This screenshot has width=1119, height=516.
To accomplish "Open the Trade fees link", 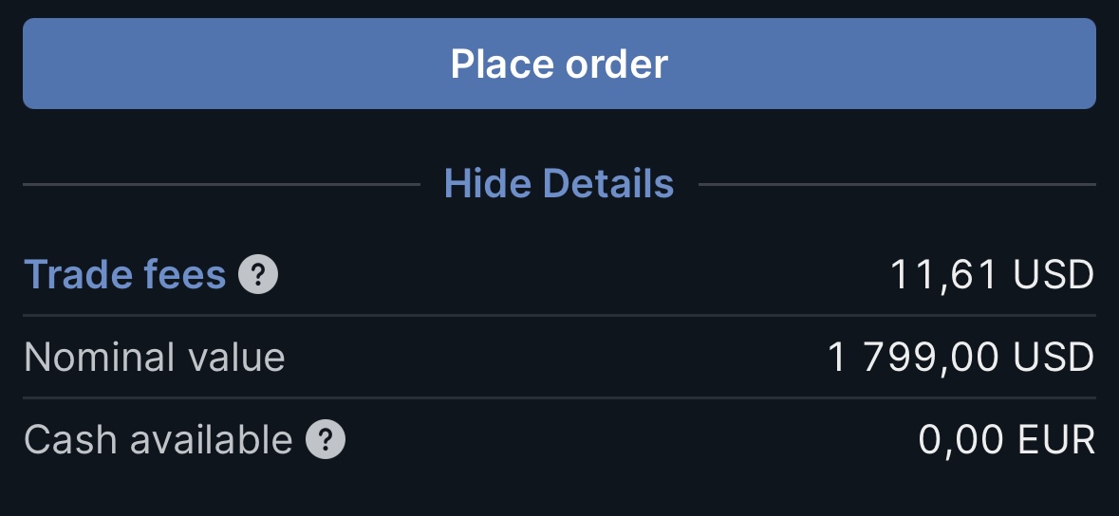I will 124,275.
